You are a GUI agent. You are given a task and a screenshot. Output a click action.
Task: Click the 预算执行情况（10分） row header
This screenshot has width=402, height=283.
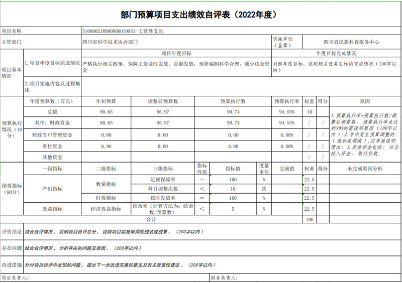[12, 129]
